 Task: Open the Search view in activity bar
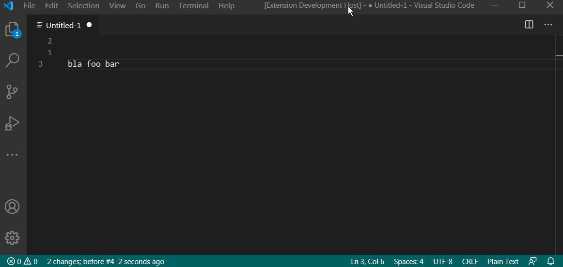pyautogui.click(x=12, y=60)
